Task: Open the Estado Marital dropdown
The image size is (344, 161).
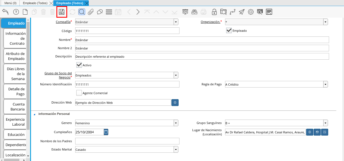Action: click(x=176, y=149)
